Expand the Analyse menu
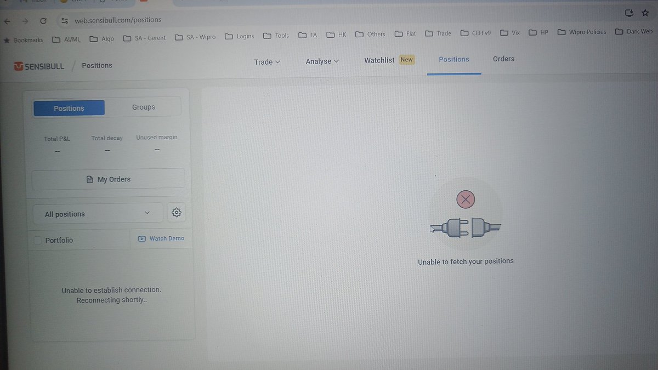The width and height of the screenshot is (658, 370). [322, 61]
